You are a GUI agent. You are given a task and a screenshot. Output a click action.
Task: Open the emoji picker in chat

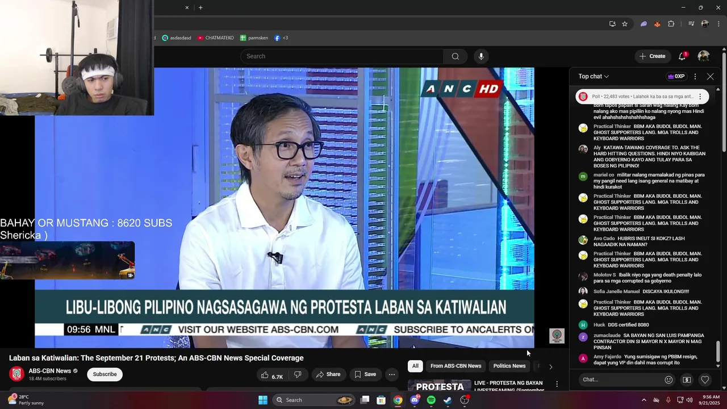(668, 379)
